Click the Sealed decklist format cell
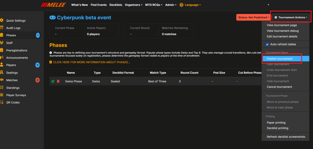313x149 pixels. pos(115,82)
